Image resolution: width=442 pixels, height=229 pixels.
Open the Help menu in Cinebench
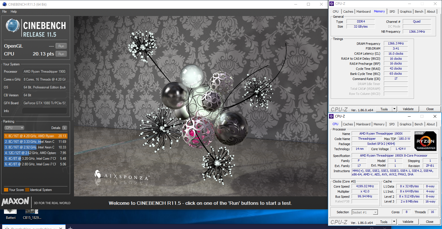[14, 12]
